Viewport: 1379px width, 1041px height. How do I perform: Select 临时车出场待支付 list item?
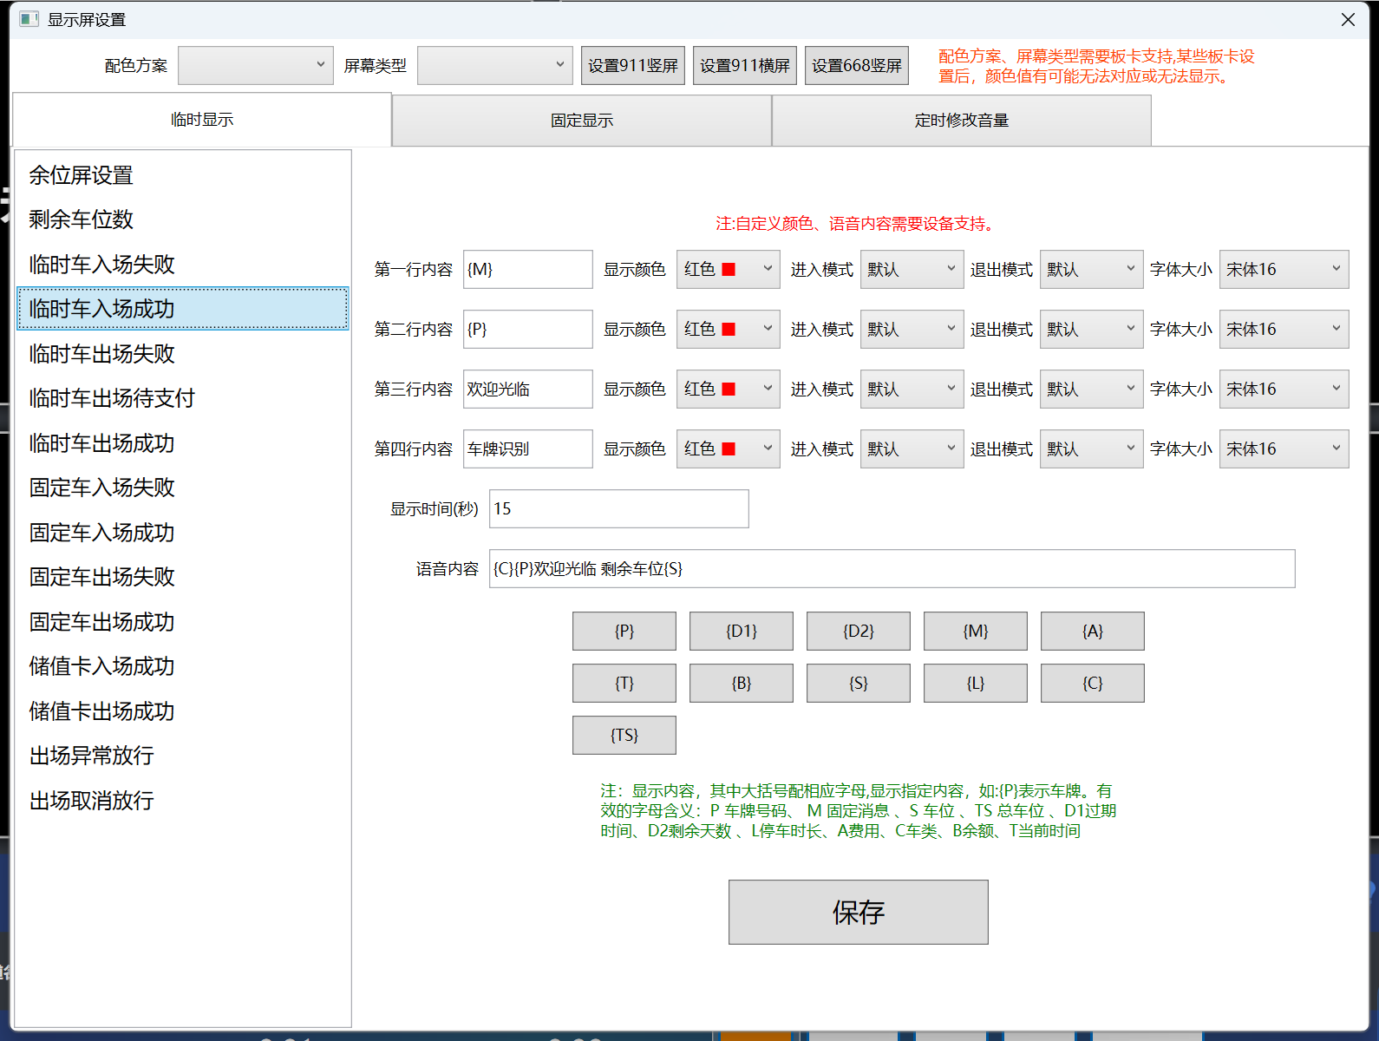(183, 398)
